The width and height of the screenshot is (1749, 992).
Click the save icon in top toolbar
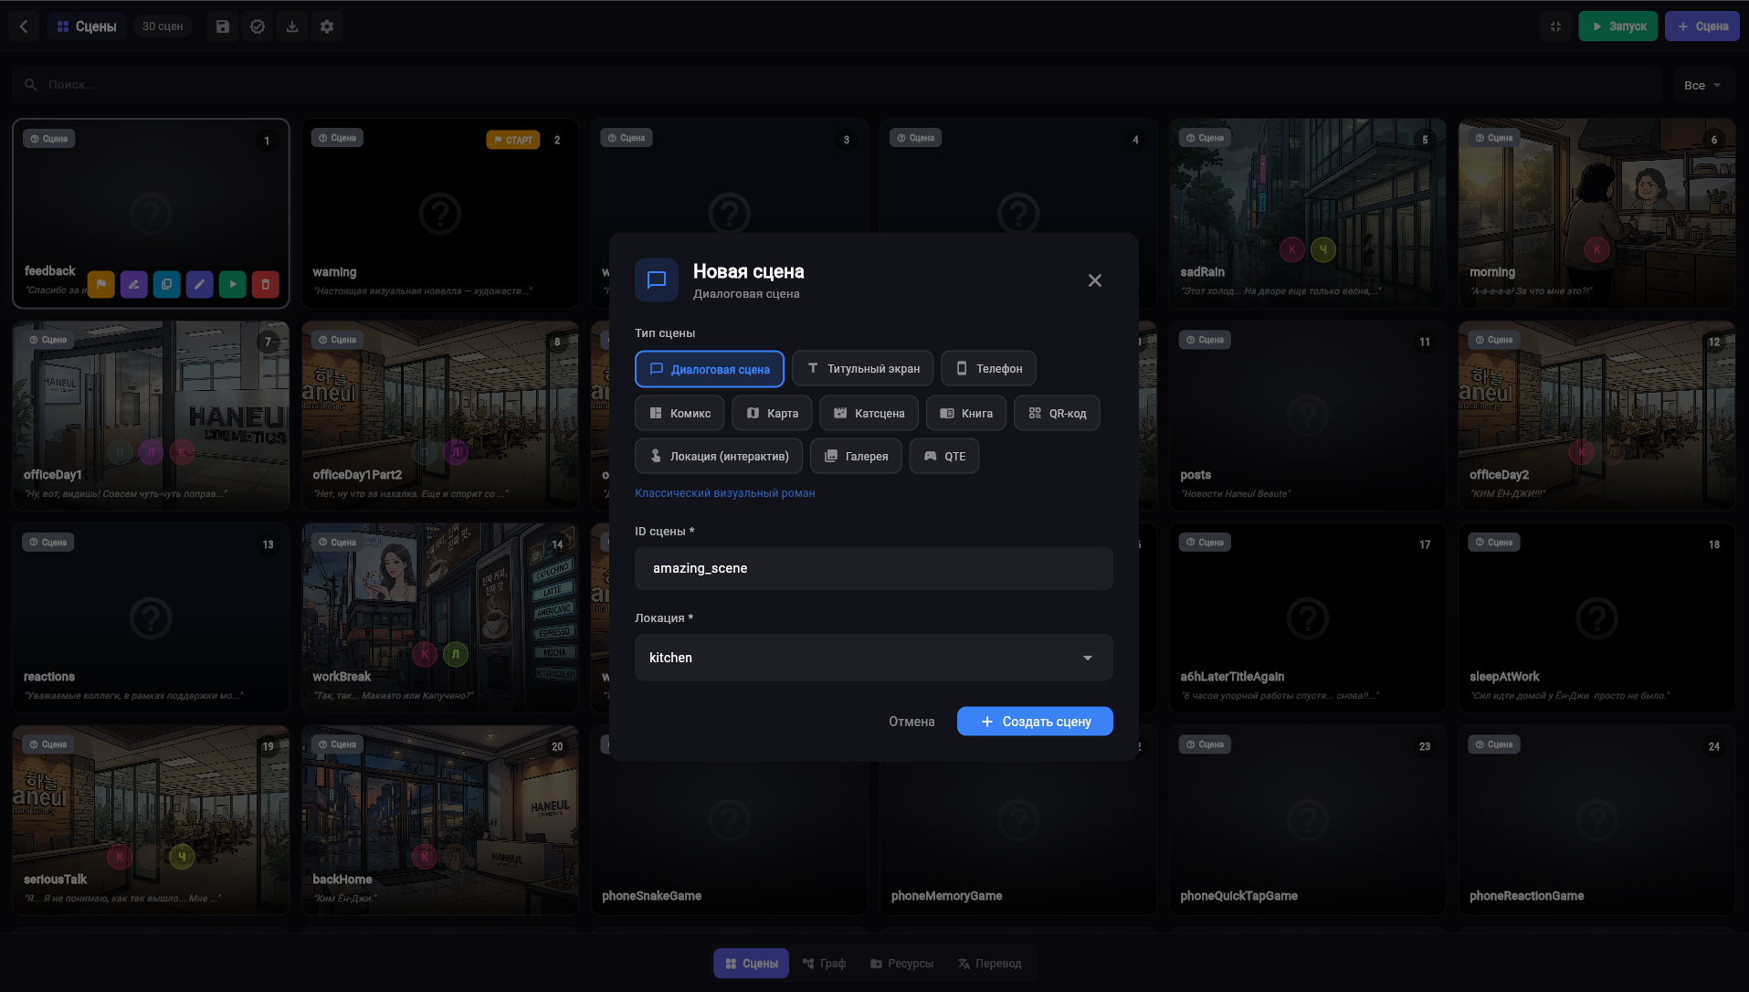click(x=223, y=26)
